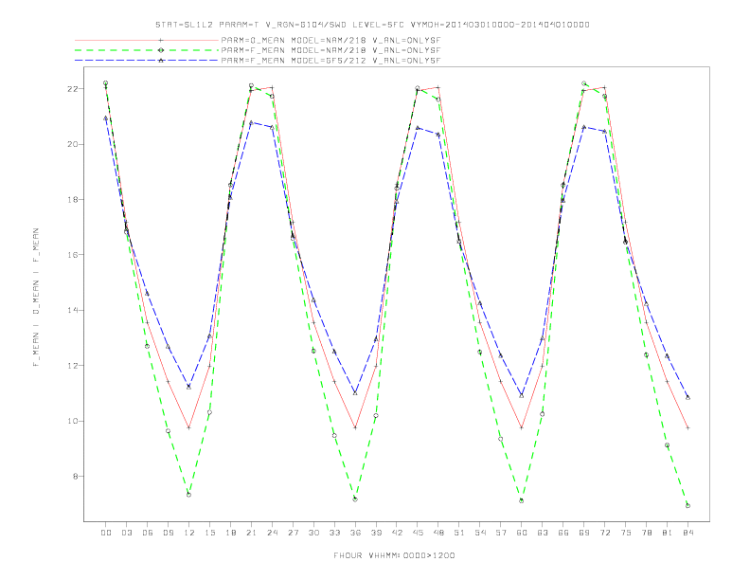Click x-axis tick label '42'
Screen dimensions: 750x580
click(397, 533)
